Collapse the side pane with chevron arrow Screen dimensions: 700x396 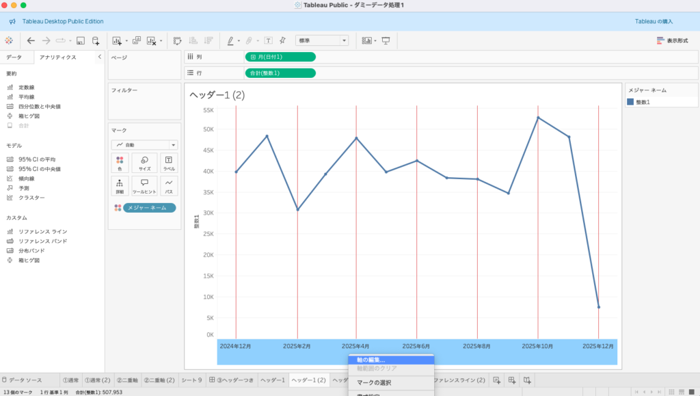[x=99, y=57]
